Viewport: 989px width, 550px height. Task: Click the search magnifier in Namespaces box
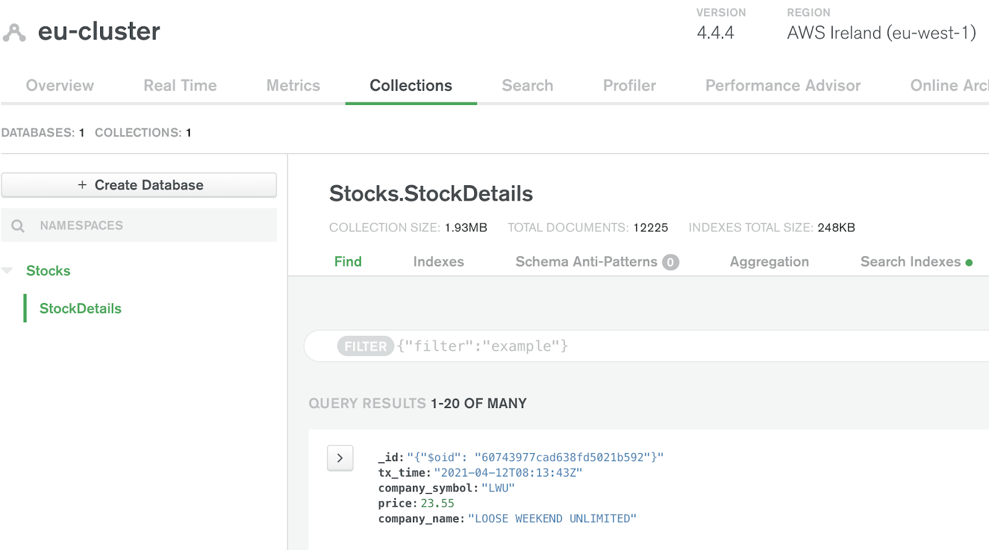click(x=18, y=226)
